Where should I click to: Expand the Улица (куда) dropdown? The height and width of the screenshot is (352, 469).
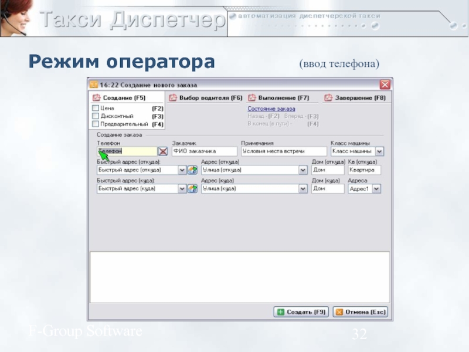[x=303, y=188]
